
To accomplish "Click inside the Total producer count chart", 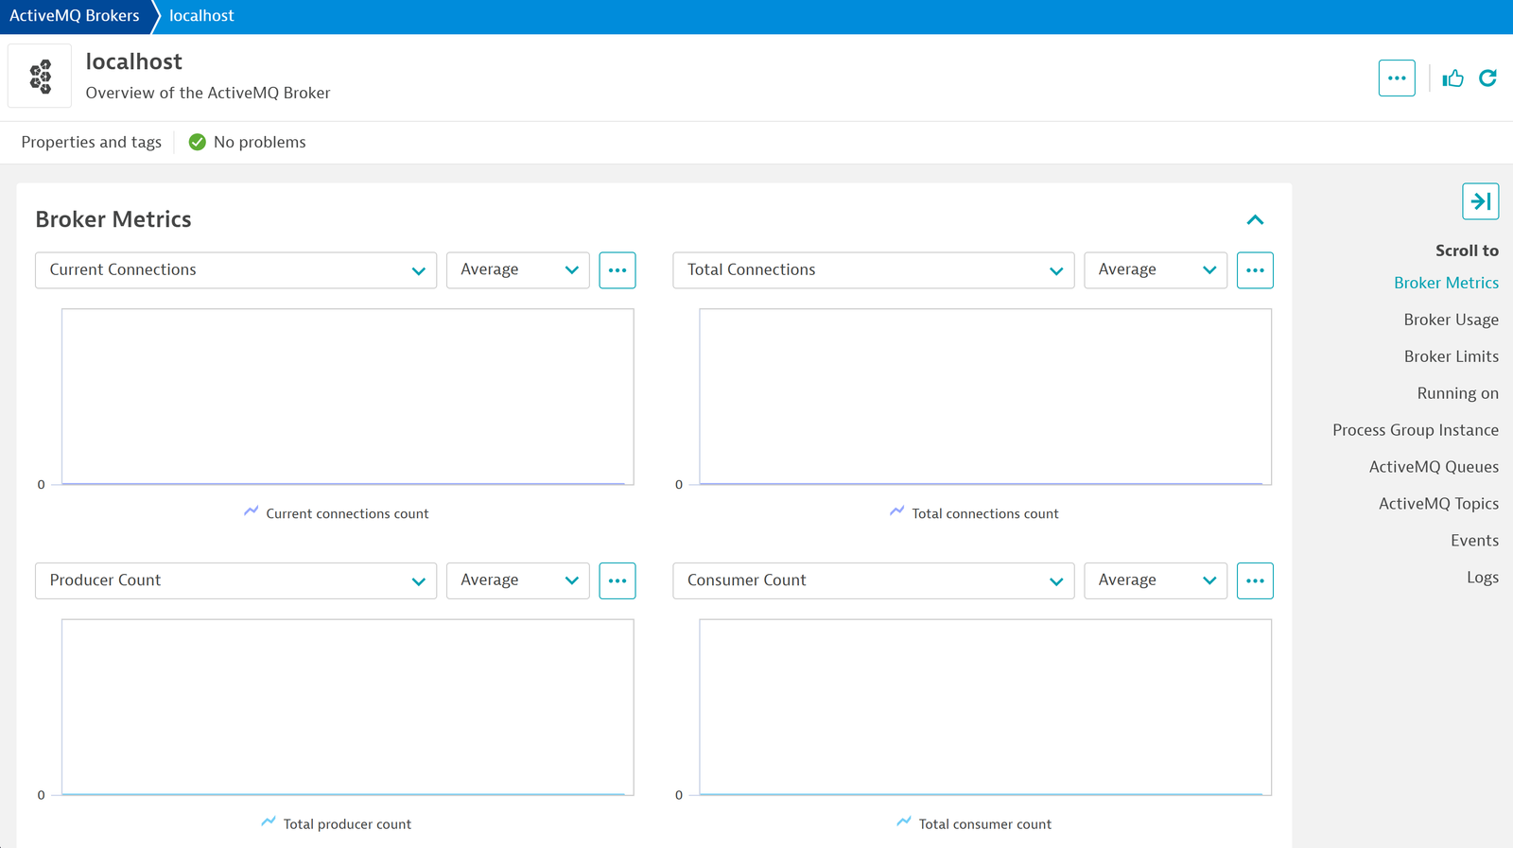I will pos(347,707).
